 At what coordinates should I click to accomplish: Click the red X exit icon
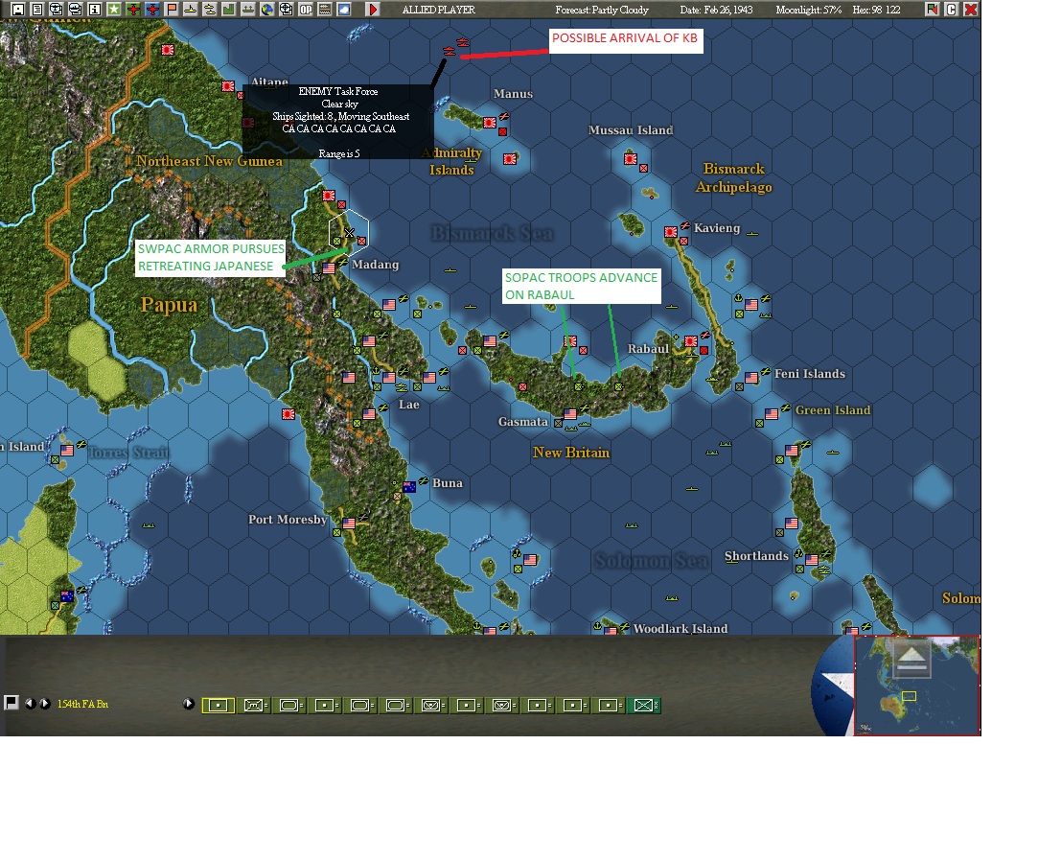(x=971, y=10)
